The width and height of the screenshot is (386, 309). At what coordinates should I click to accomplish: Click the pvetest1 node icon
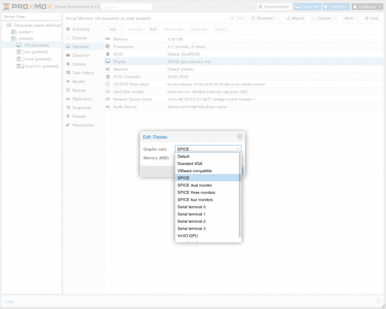pos(14,32)
